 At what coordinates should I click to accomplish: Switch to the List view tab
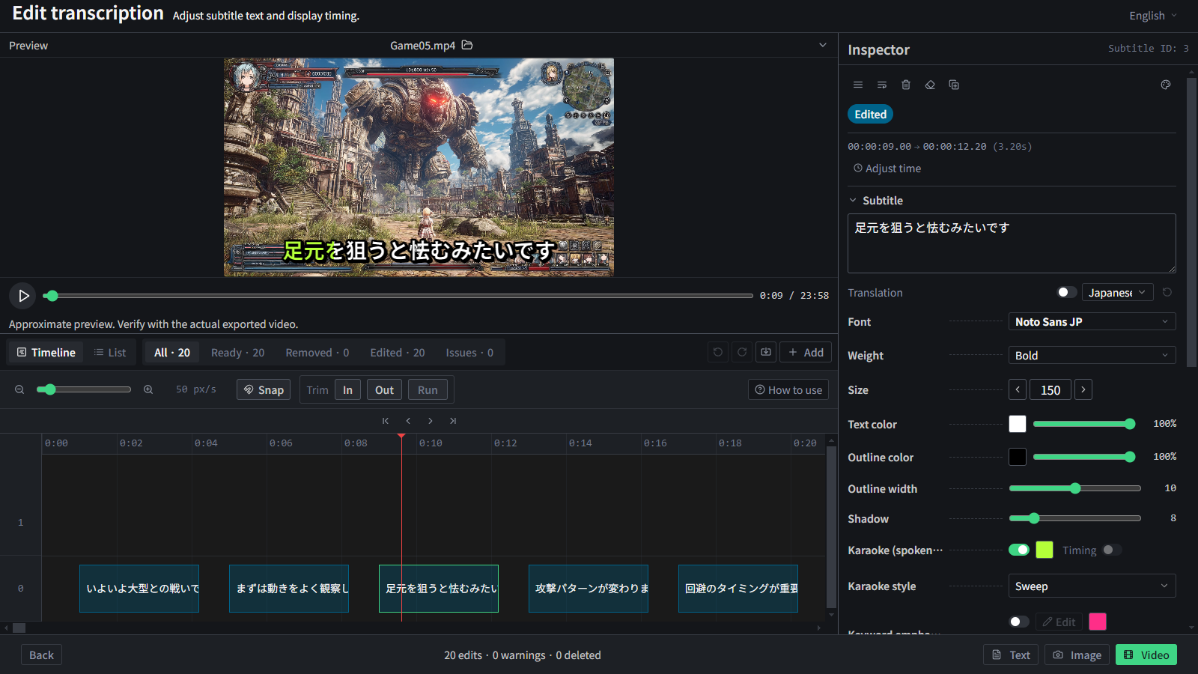click(x=110, y=352)
